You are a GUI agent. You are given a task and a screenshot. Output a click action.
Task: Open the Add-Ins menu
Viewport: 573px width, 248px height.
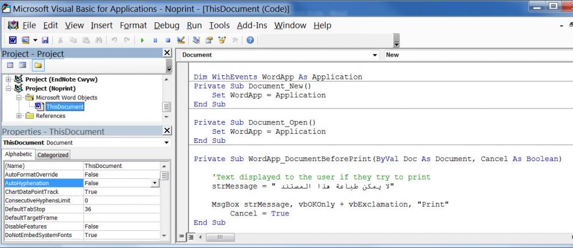252,25
